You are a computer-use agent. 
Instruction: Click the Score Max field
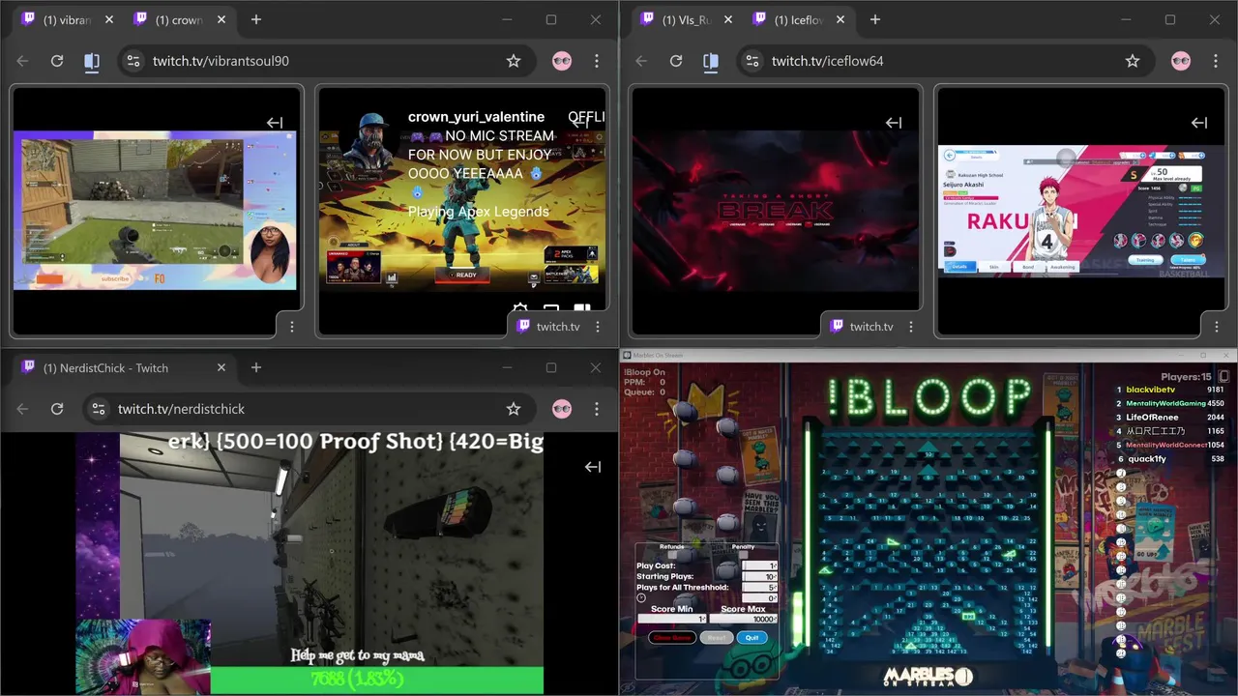coord(743,619)
